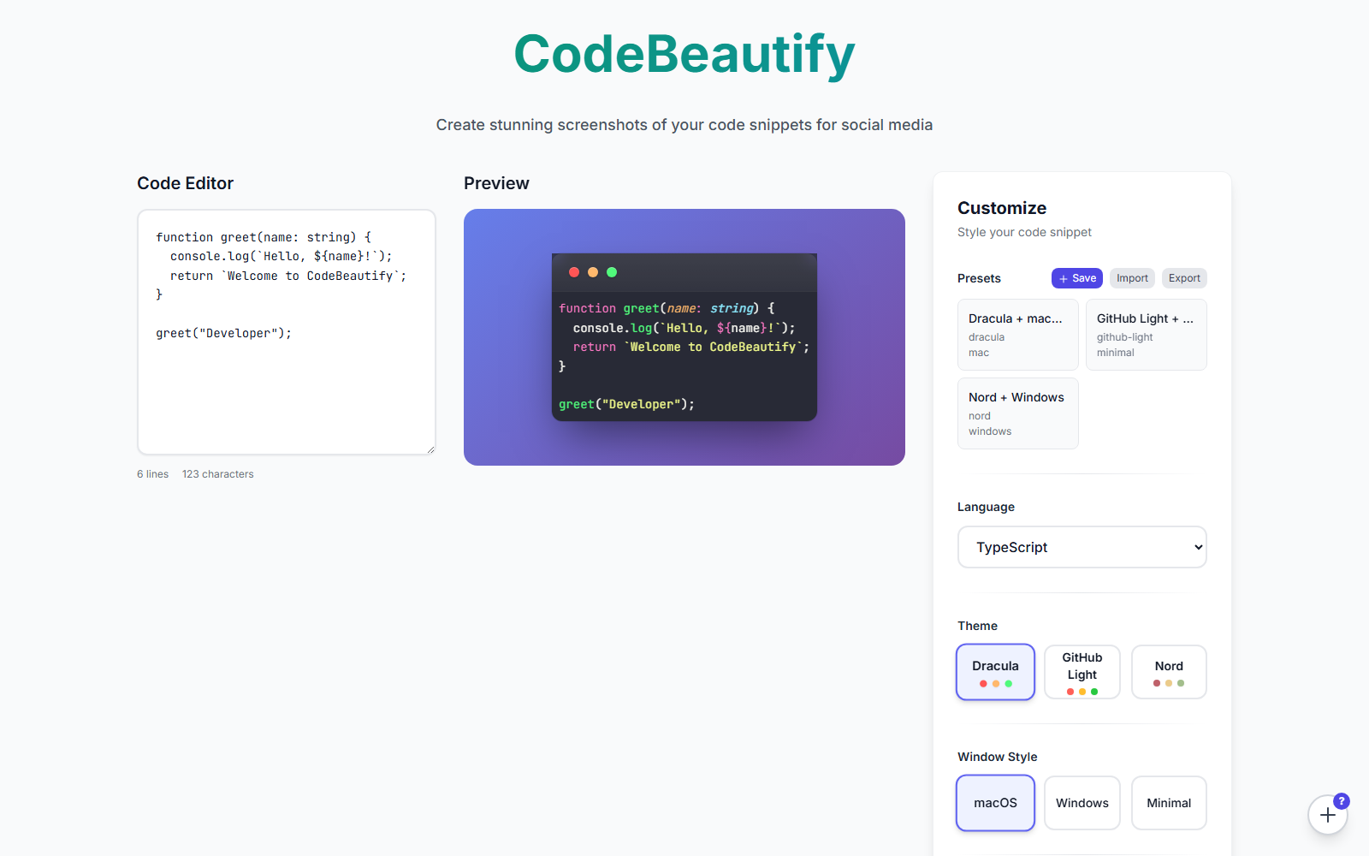The width and height of the screenshot is (1369, 856).
Task: Click the 'Presets' label
Action: (979, 278)
